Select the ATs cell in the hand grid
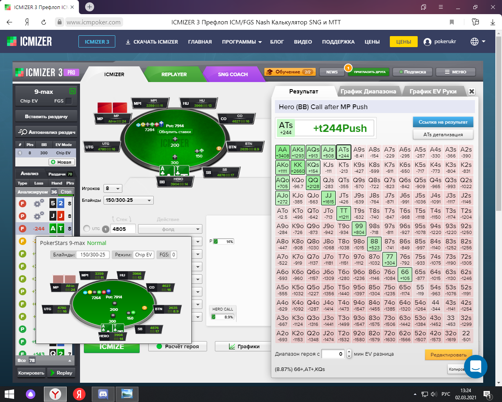Screen dimensions: 502x402 click(344, 152)
